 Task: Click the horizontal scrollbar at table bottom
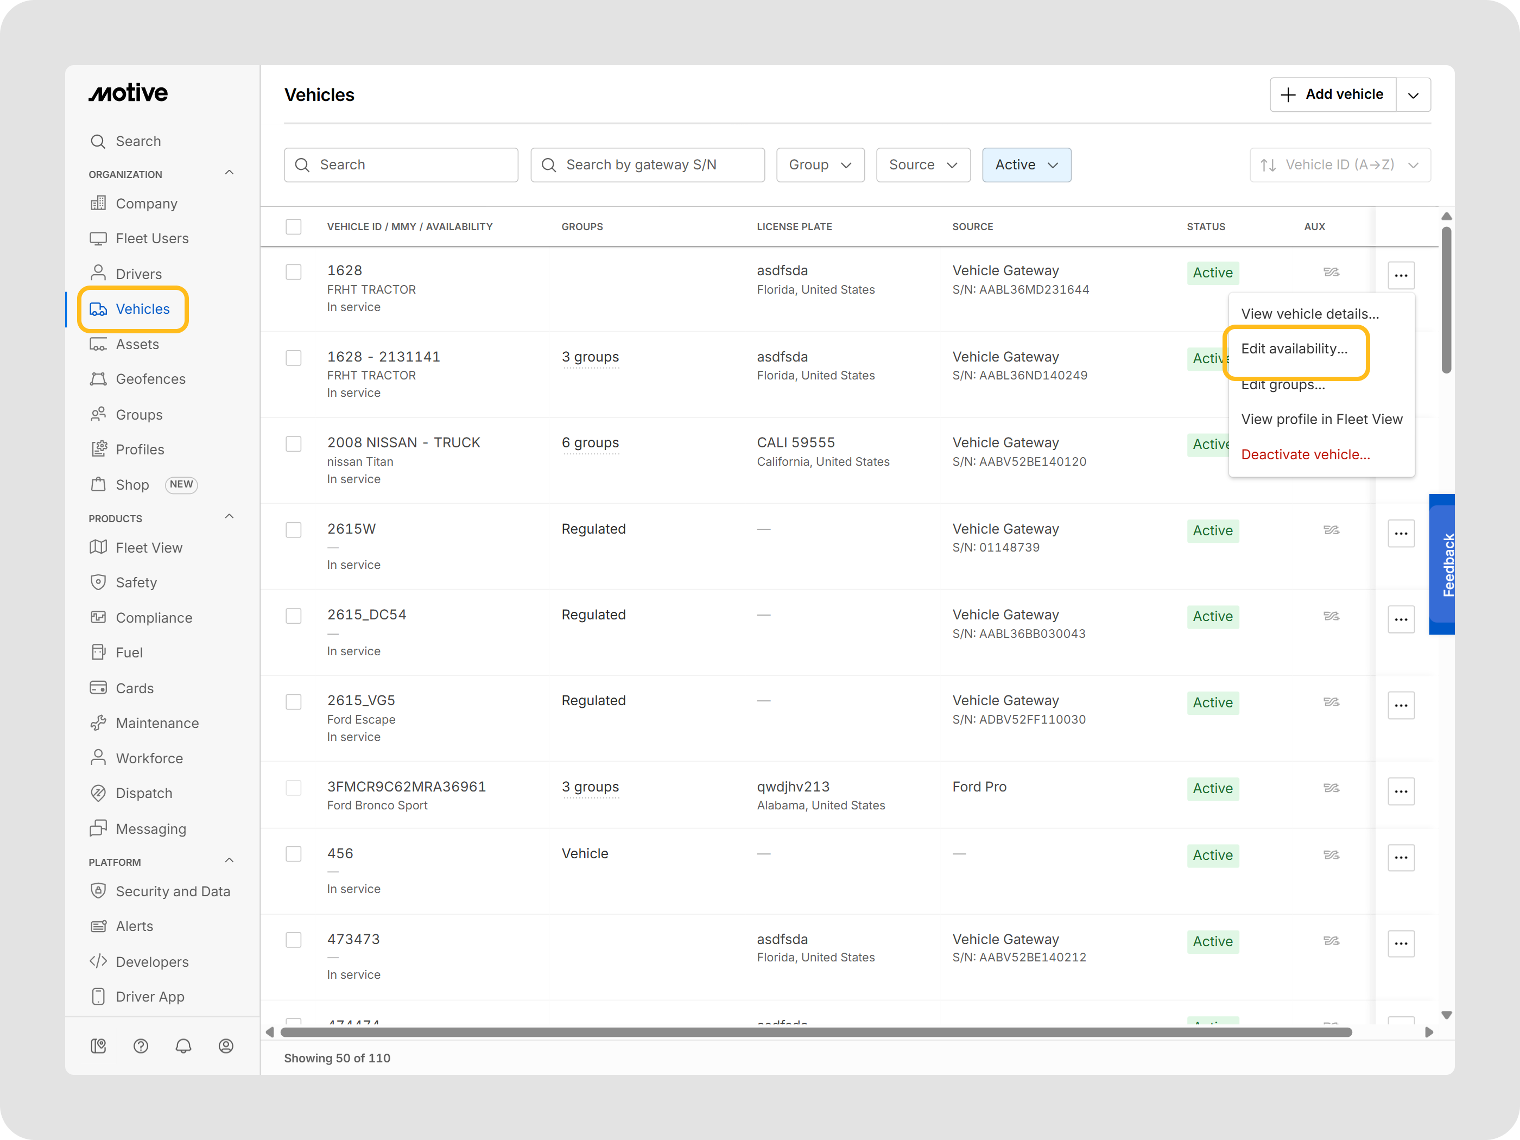[x=816, y=1032]
